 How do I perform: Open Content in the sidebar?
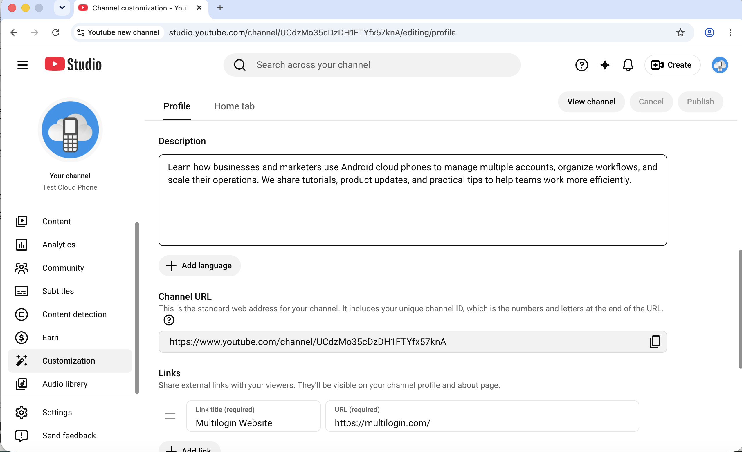(x=70, y=221)
